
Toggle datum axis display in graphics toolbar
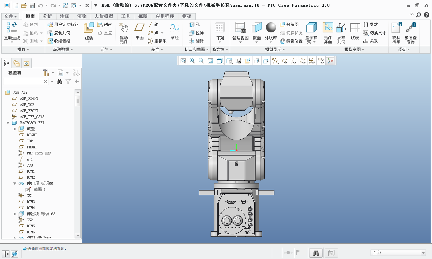coord(294,61)
